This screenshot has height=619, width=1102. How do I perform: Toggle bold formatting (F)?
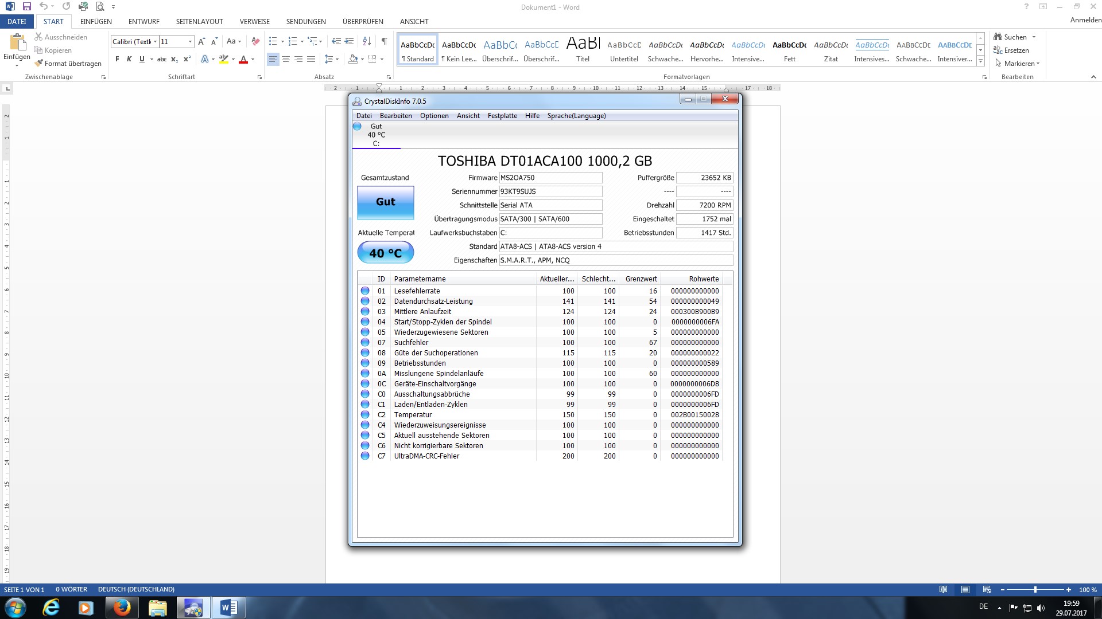[117, 59]
